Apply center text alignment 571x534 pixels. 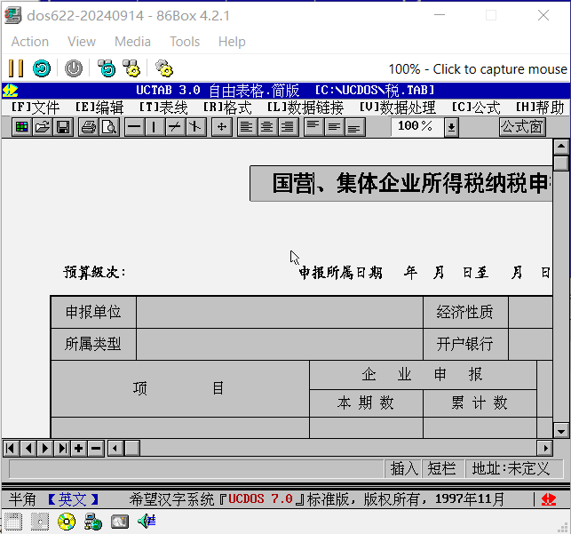coord(267,127)
